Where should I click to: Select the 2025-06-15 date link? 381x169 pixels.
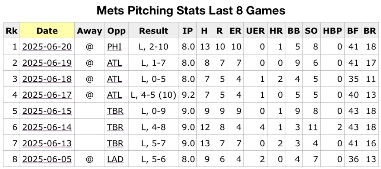pos(47,111)
